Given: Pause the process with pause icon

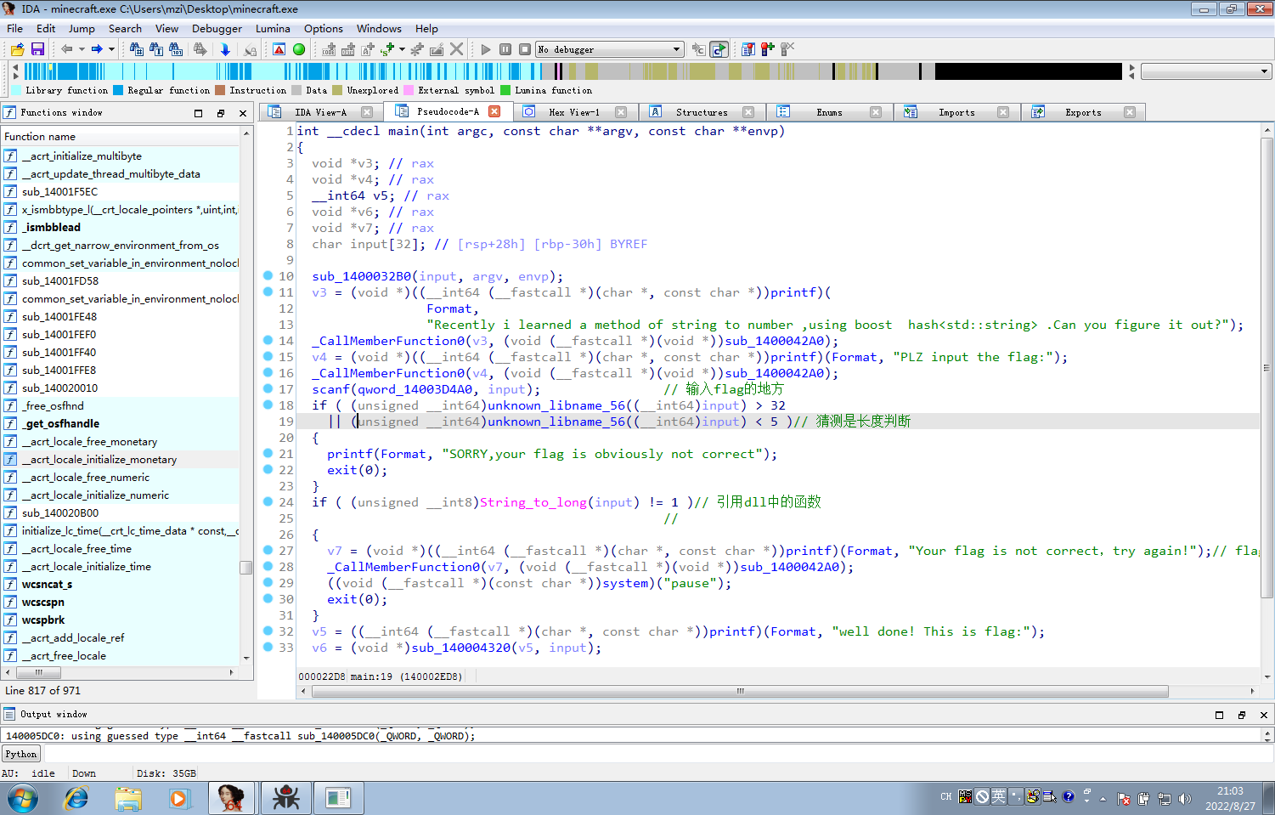Looking at the screenshot, I should [x=505, y=49].
